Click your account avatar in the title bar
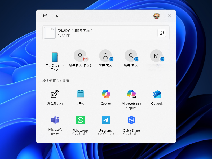This screenshot has height=159, width=212. click(157, 16)
